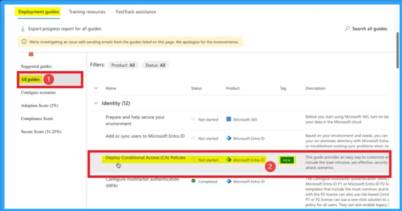Screen dimensions: 402x211
Task: Sort by Name column header
Action: [x=111, y=88]
